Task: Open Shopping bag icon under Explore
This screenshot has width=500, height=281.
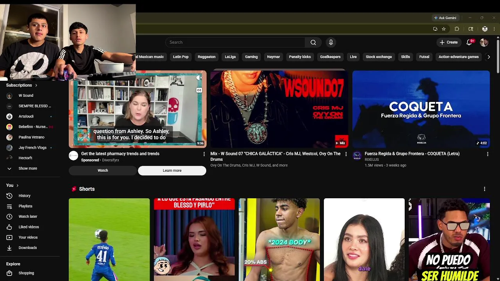Action: tap(9, 273)
